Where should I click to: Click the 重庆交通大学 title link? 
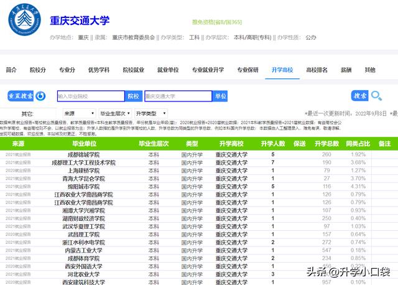[x=80, y=21]
